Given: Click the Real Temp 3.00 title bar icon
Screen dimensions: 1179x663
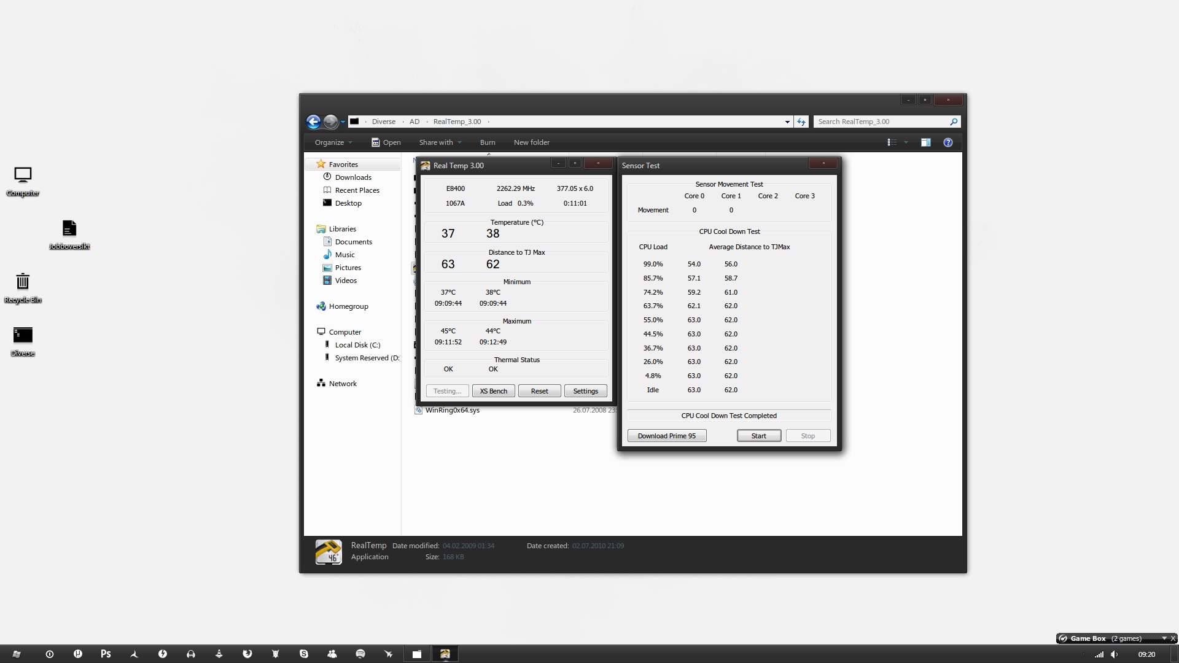Looking at the screenshot, I should pyautogui.click(x=425, y=166).
